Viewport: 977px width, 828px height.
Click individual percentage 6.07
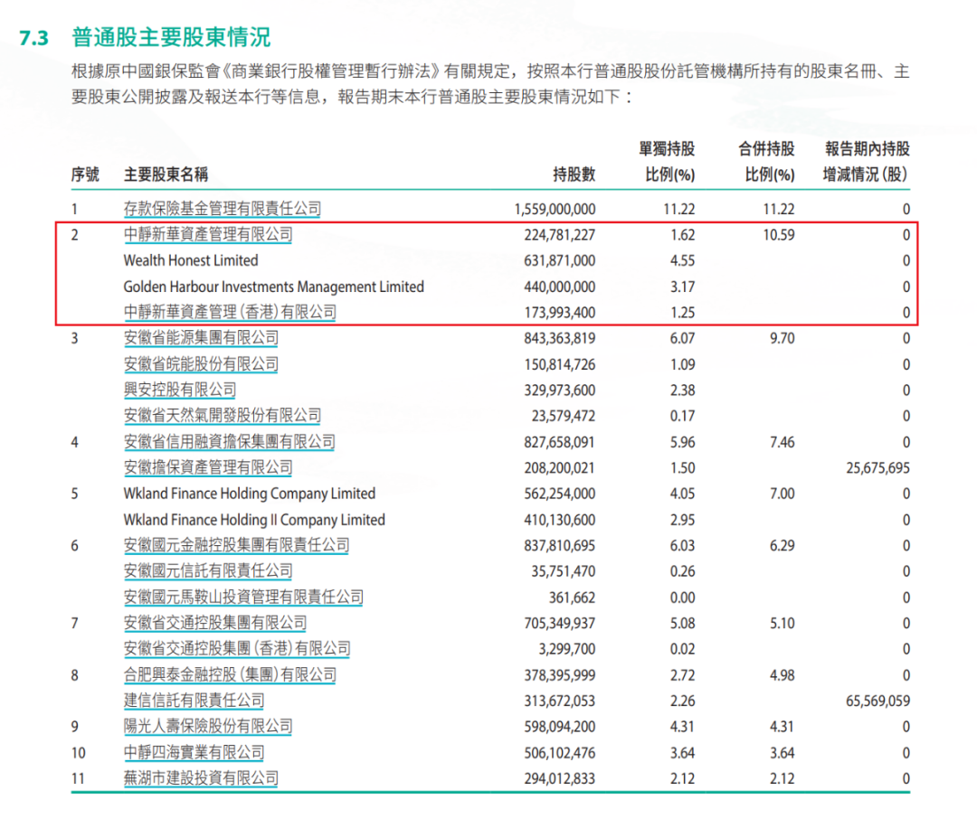coord(682,339)
